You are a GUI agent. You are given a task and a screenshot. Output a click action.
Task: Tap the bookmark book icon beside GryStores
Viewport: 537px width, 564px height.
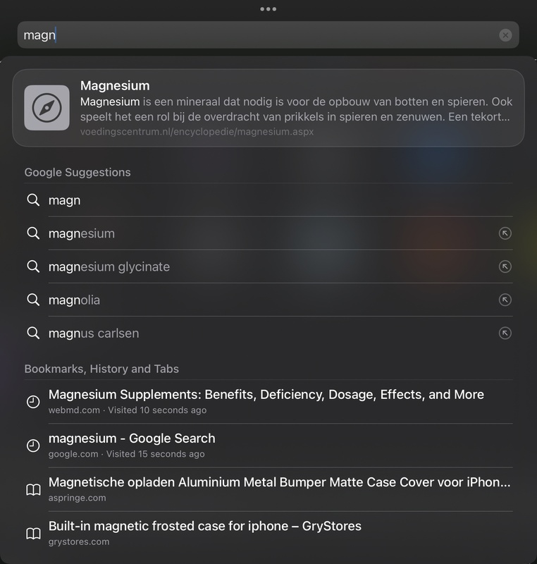coord(33,534)
